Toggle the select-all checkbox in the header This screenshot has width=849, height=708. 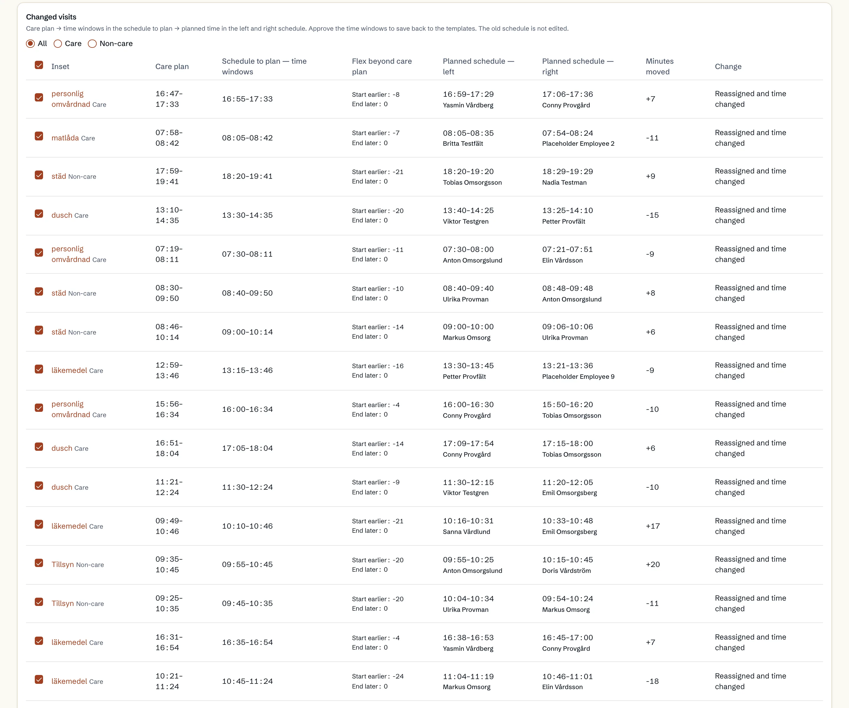pos(39,65)
